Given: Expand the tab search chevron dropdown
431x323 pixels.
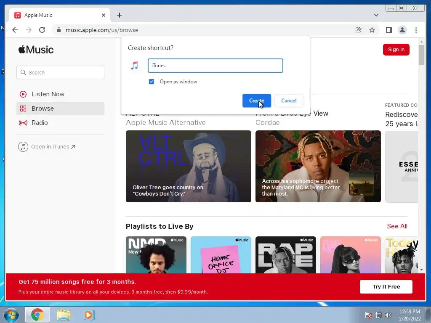Looking at the screenshot, I should [376, 15].
